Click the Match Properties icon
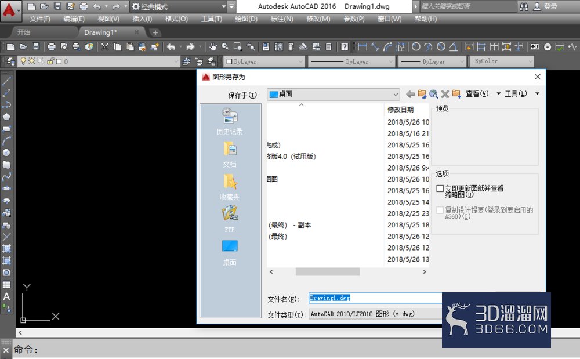 [x=155, y=47]
